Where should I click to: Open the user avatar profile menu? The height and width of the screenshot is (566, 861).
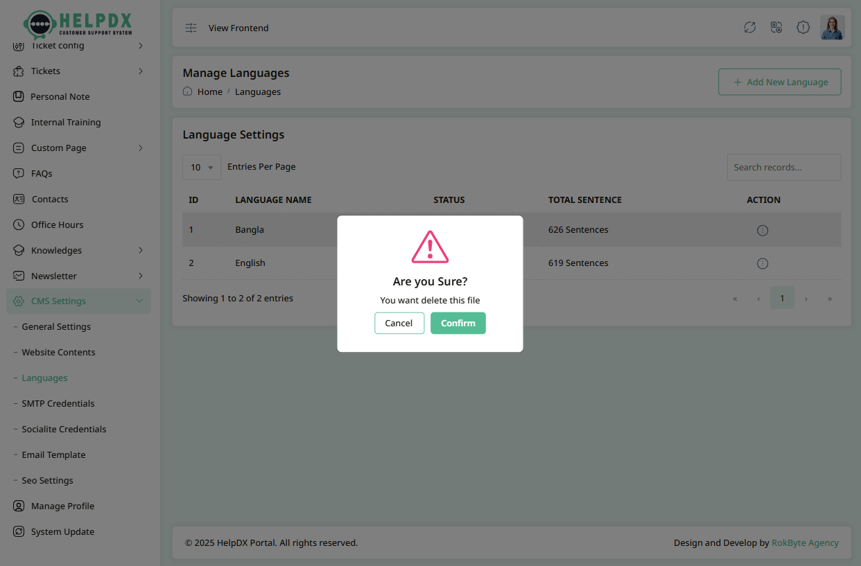tap(833, 27)
